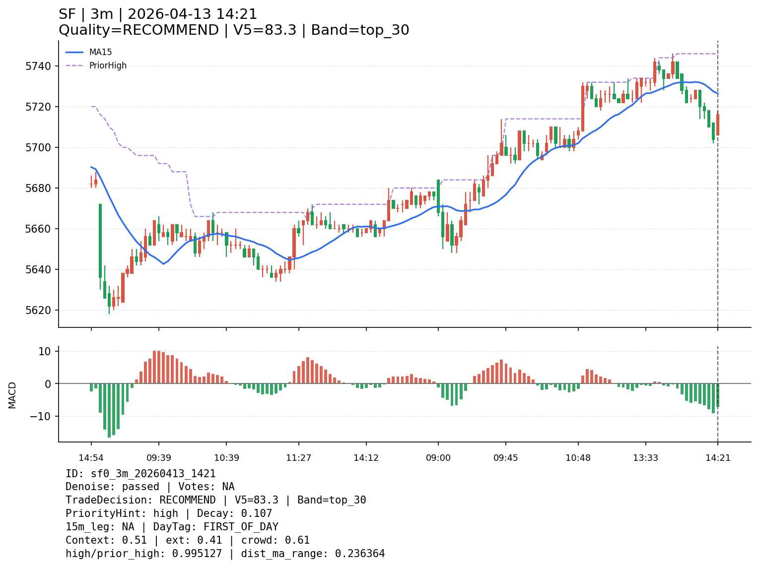Click the PriorHigh dashed purple legend swatch
The width and height of the screenshot is (758, 567).
click(74, 65)
